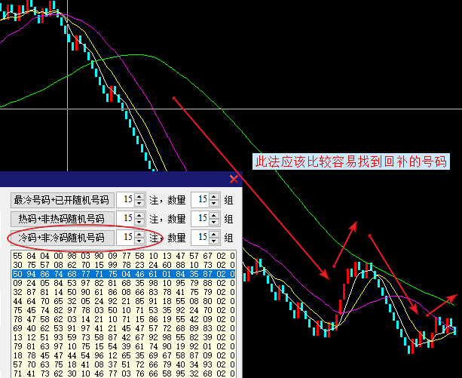Increase 注 count in 热码 row
The width and height of the screenshot is (462, 378).
click(x=139, y=215)
